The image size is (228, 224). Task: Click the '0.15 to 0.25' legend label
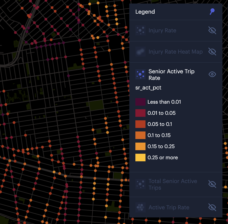pyautogui.click(x=161, y=146)
